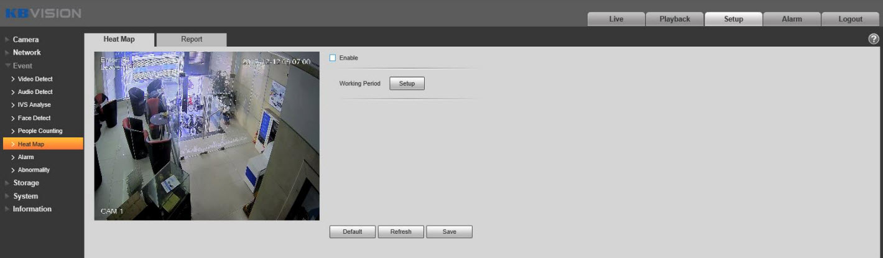Tick the Enable heat map checkbox
The image size is (883, 258).
(333, 58)
